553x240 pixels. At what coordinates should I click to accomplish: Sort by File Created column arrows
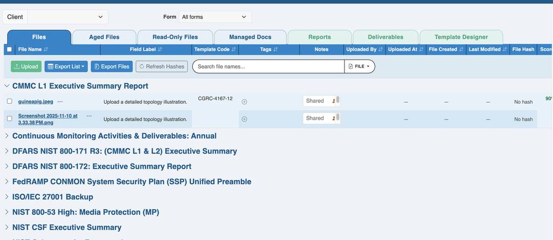[461, 49]
